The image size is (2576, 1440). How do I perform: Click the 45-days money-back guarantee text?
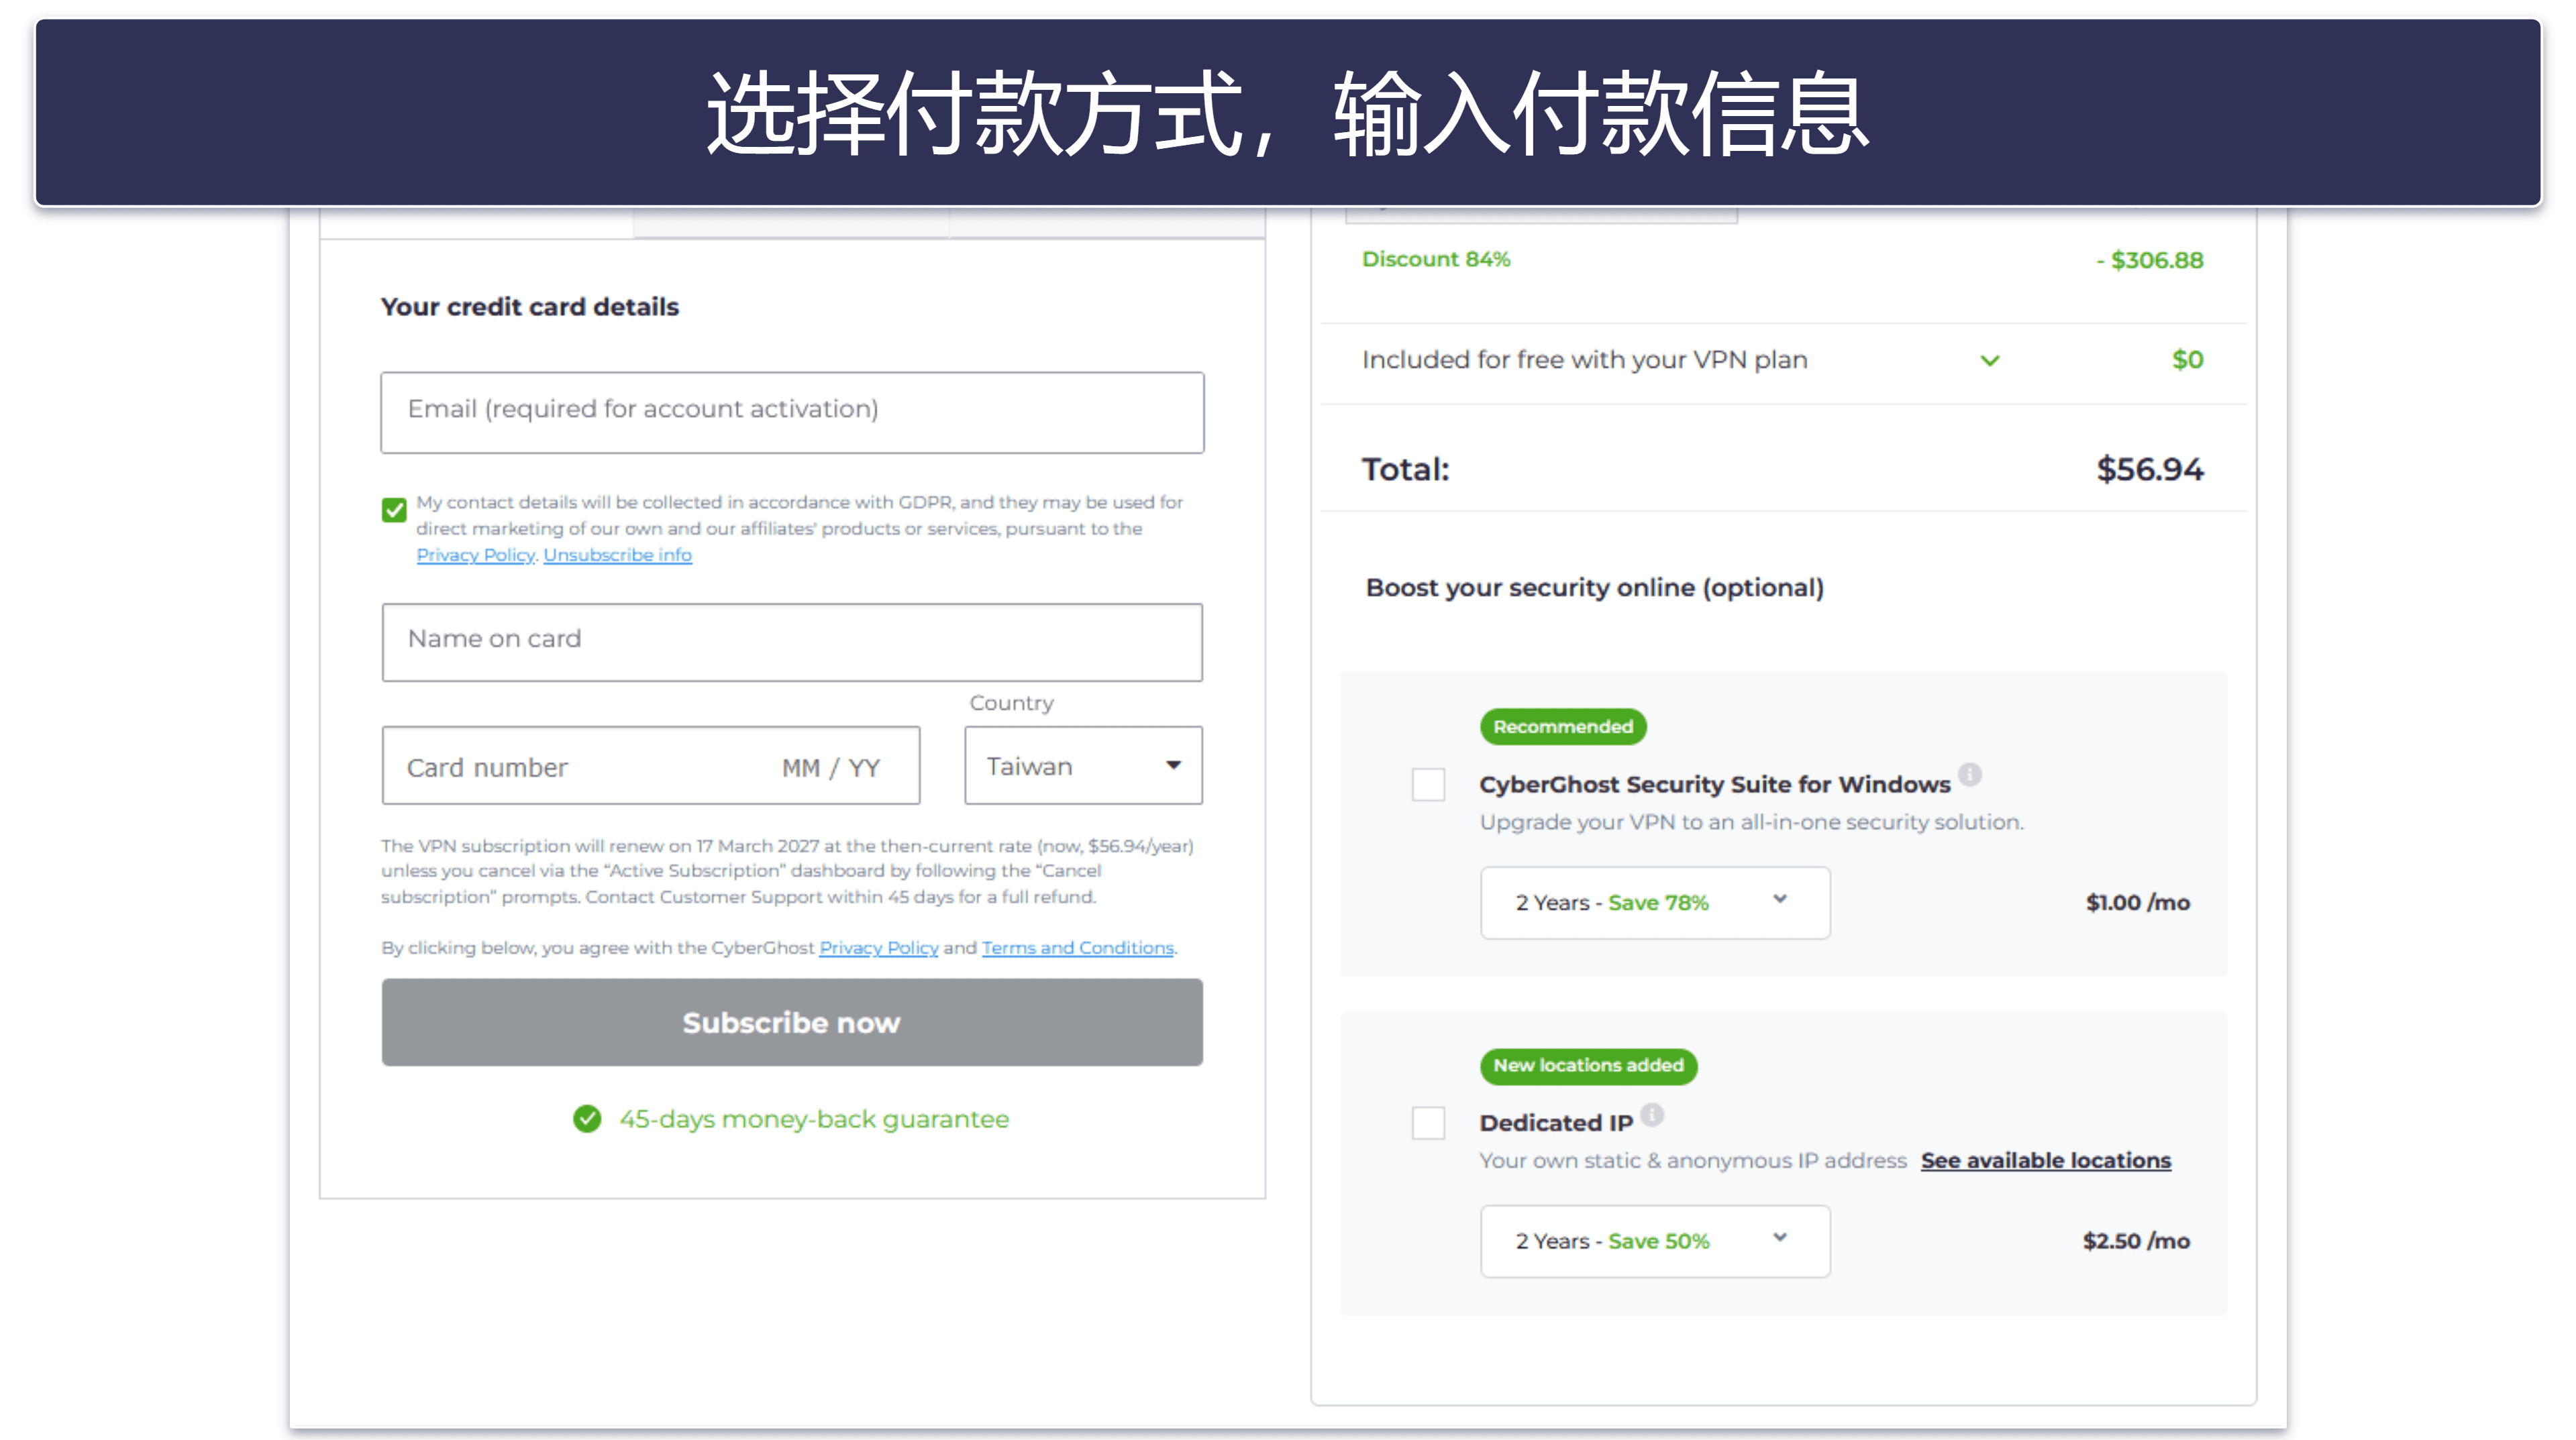tap(814, 1119)
